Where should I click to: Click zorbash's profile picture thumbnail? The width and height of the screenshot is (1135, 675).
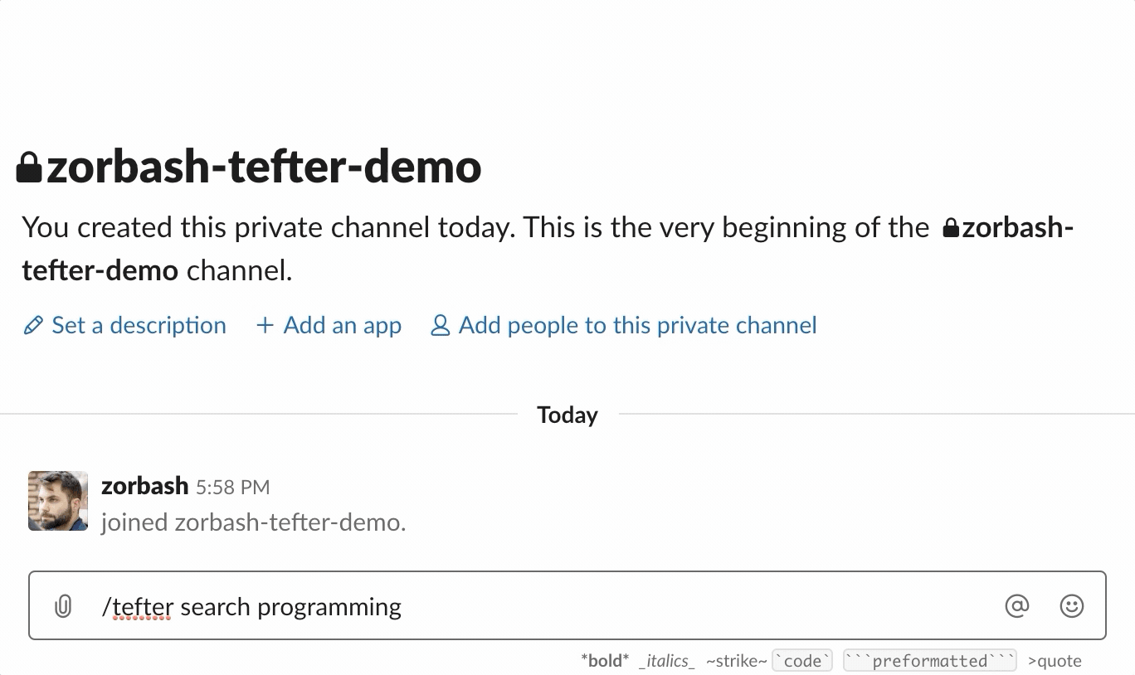57,501
